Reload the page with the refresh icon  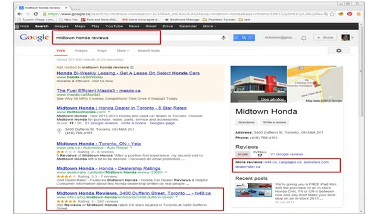(x=36, y=14)
